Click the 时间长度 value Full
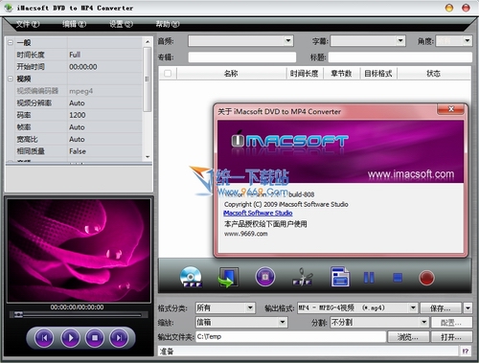Screen dimensions: 479x363 75,55
